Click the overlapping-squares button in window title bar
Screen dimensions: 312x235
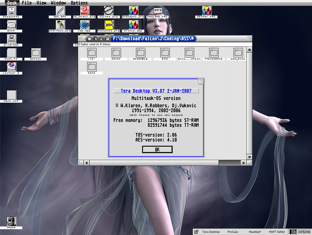pos(95,39)
